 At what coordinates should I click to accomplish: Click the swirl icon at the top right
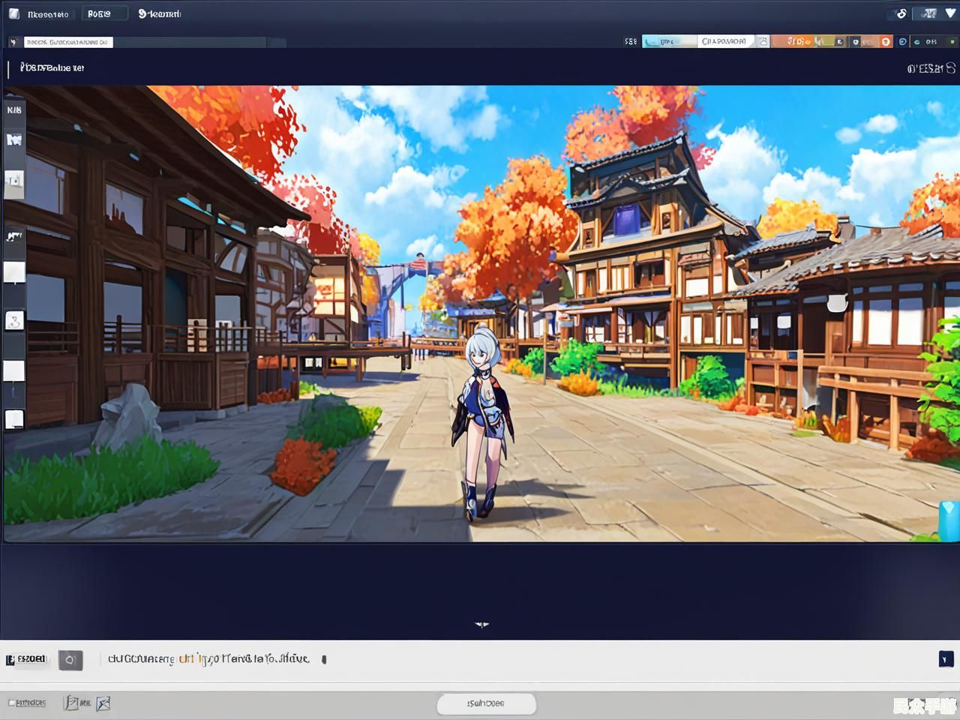click(x=901, y=13)
